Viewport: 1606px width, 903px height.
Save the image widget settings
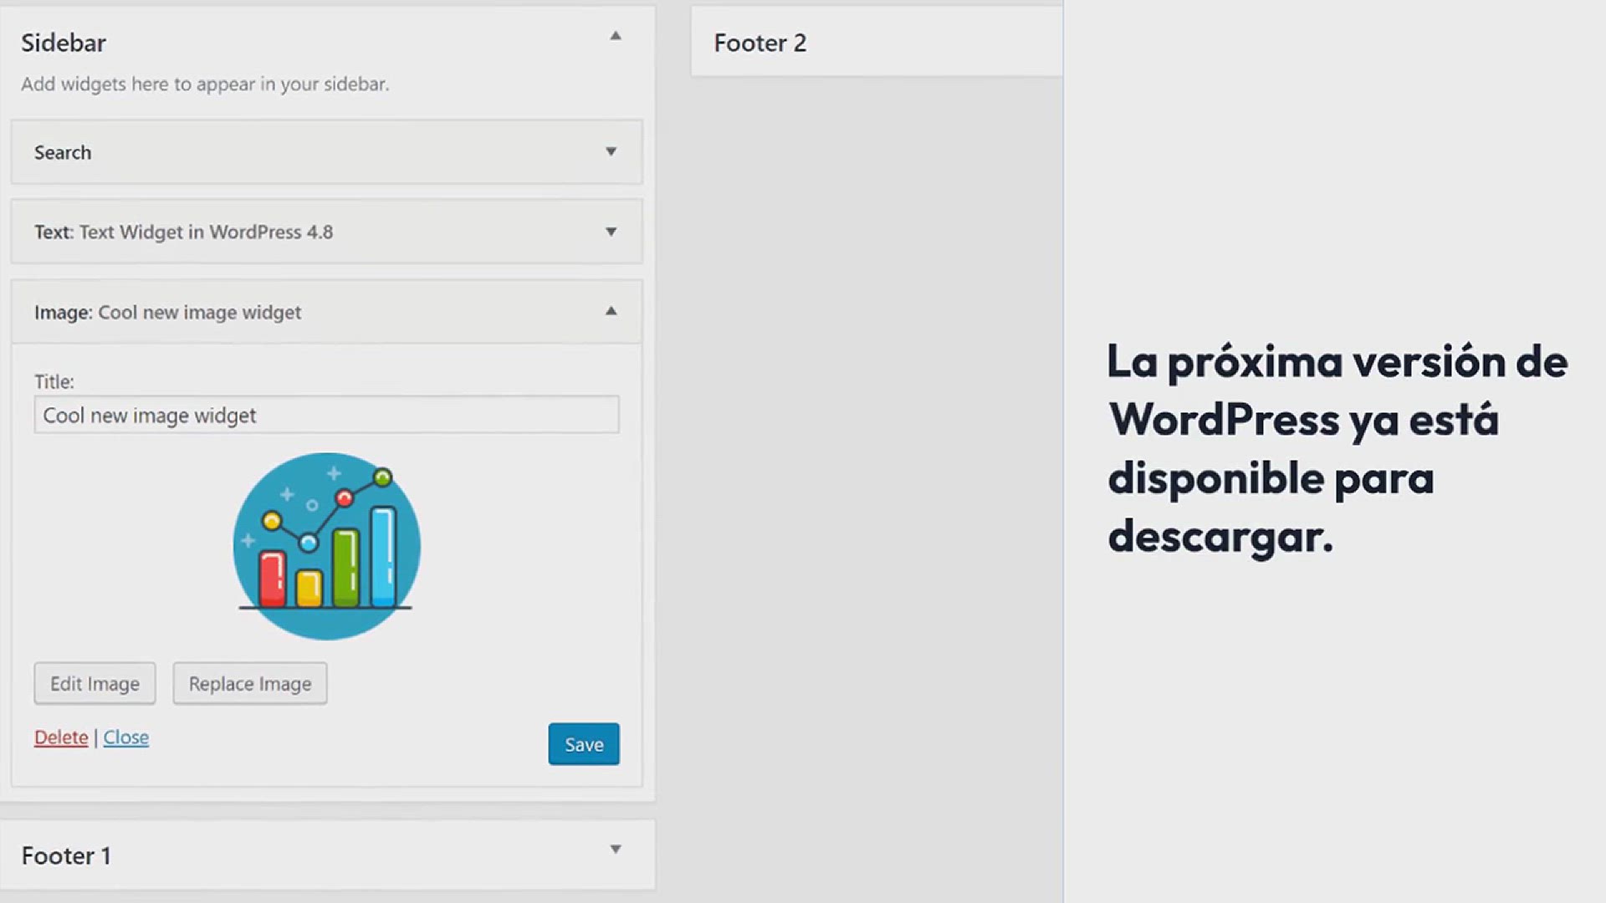click(x=584, y=744)
